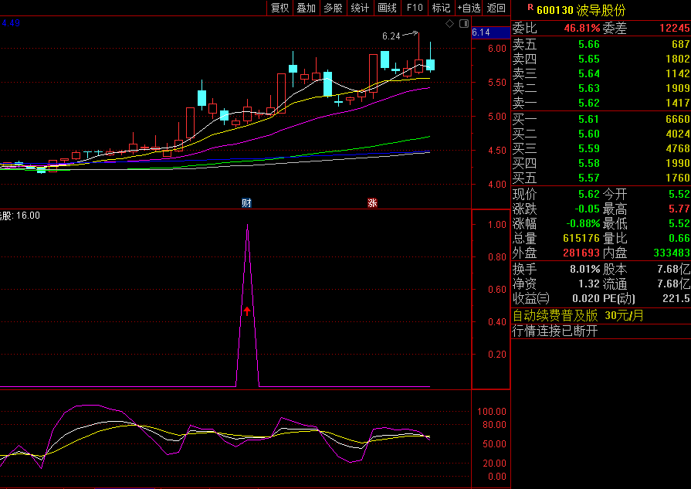Viewport: 691px width, 489px height.
Task: Click the 6.24 high price annotation
Action: click(x=391, y=36)
